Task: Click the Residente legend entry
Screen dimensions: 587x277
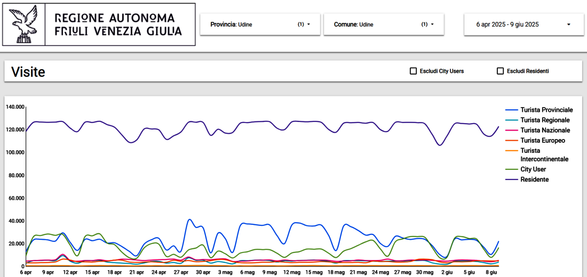Action: 534,180
